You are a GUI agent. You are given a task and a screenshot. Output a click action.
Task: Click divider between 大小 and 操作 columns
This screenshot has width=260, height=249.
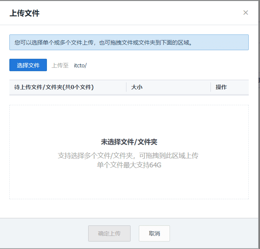click(211, 87)
